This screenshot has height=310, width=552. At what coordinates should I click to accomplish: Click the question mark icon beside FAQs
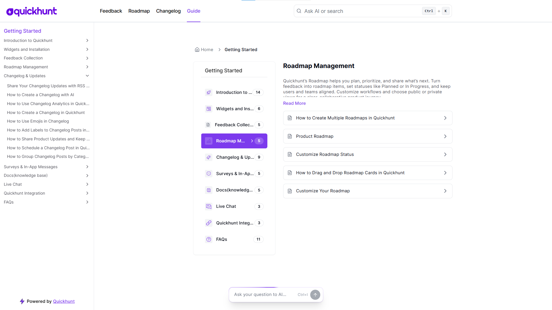(209, 239)
